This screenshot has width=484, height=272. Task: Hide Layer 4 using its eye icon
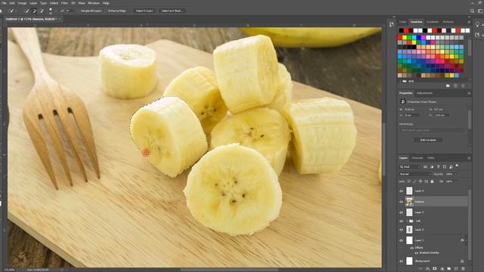point(402,191)
